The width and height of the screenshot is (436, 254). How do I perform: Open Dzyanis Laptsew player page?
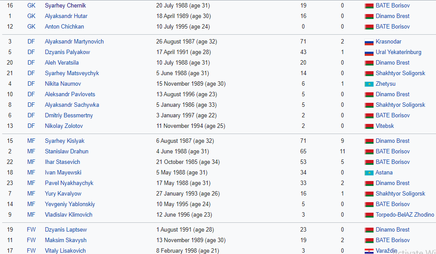(66, 230)
